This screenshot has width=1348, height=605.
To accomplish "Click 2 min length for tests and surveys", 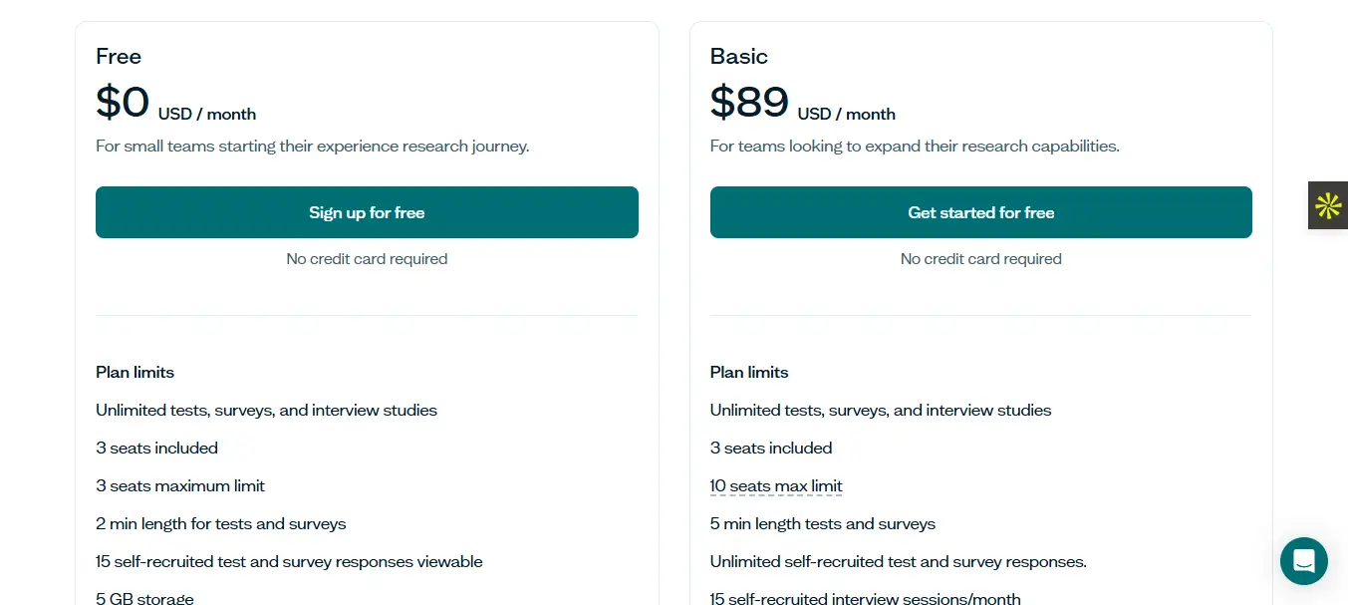I will [221, 524].
